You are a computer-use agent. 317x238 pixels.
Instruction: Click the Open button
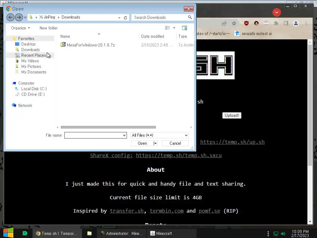point(142,143)
